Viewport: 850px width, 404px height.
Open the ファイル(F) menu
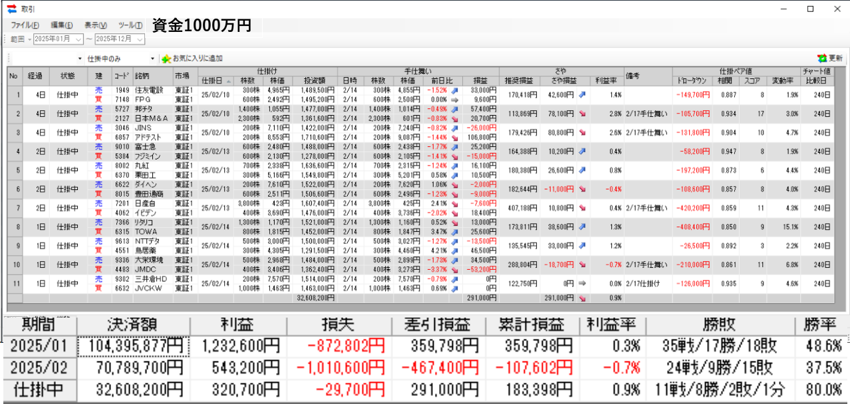(25, 25)
